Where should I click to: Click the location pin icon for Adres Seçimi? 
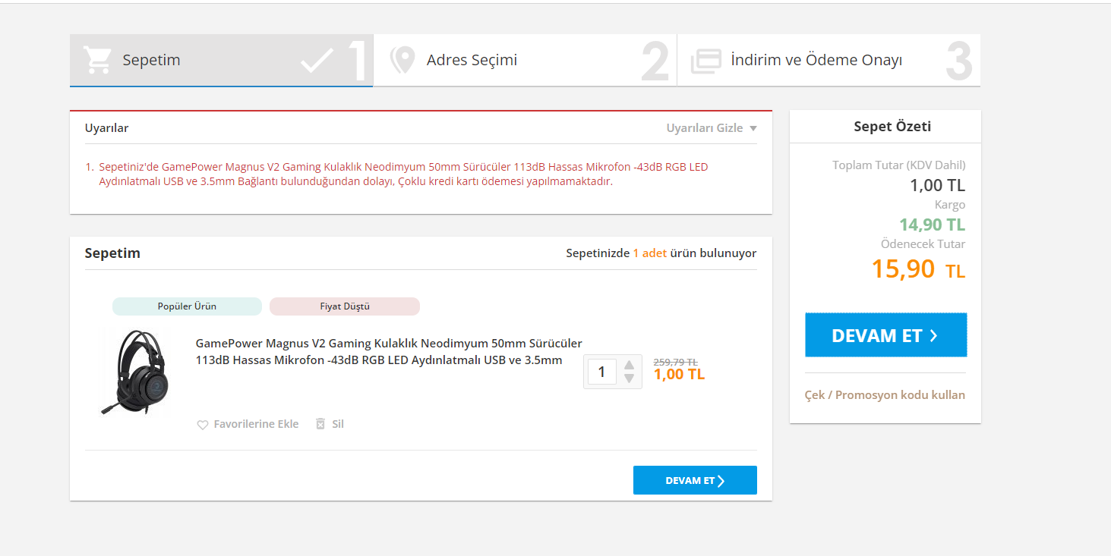coord(402,60)
